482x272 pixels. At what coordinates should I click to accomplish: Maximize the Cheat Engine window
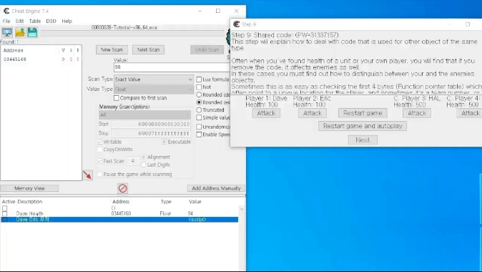pos(218,11)
